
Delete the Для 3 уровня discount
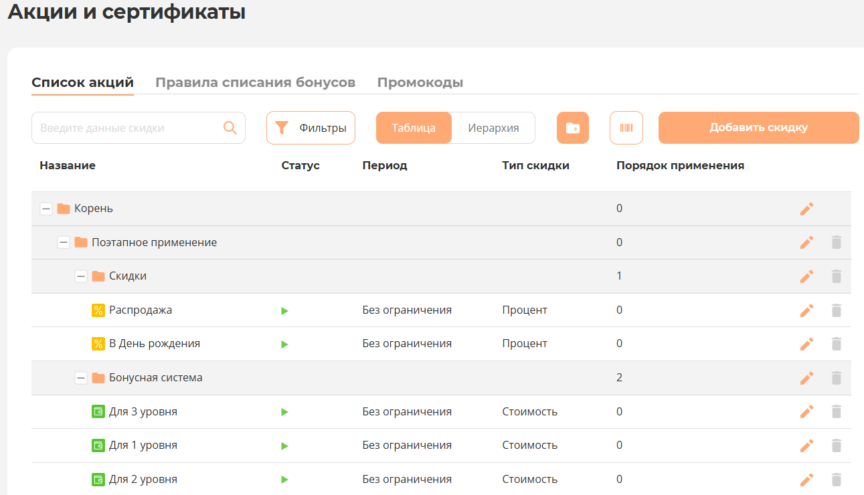point(836,412)
